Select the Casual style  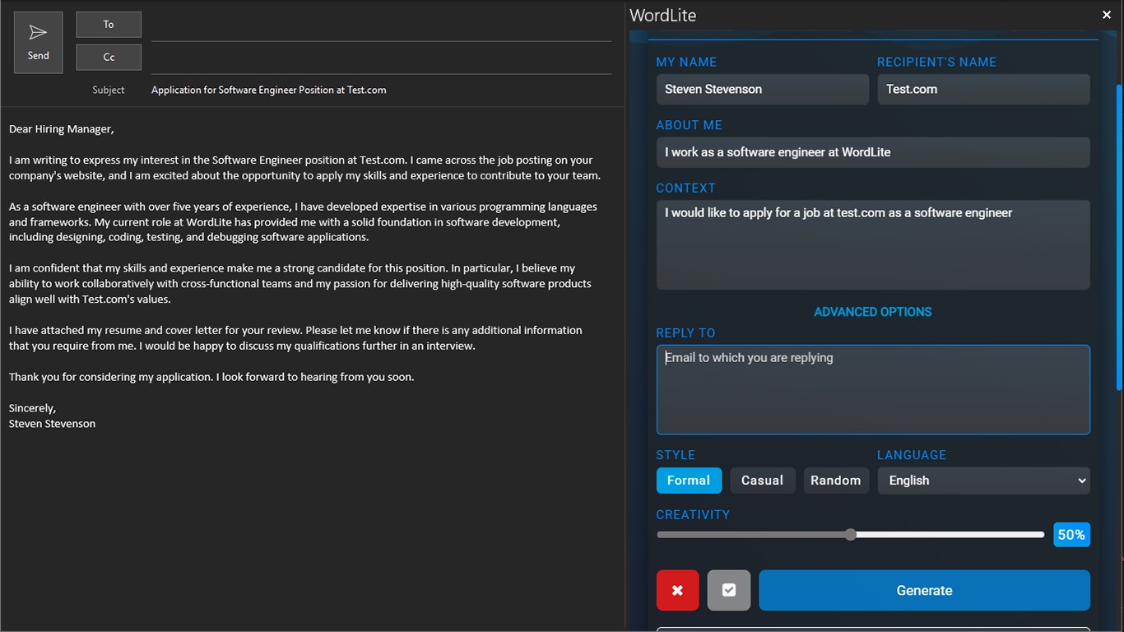[762, 481]
